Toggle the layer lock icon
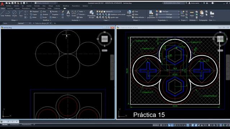This screenshot has width=230, height=129. (x=102, y=11)
